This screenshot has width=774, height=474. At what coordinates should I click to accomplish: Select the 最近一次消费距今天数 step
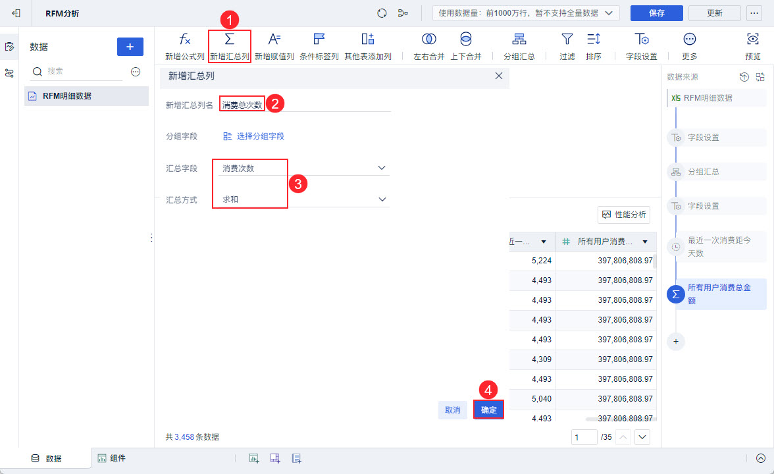tap(717, 246)
